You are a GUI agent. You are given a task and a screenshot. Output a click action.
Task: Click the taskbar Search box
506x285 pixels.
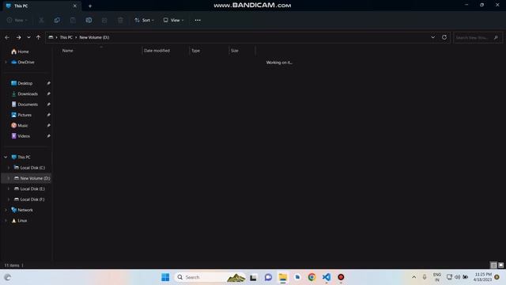(210, 277)
